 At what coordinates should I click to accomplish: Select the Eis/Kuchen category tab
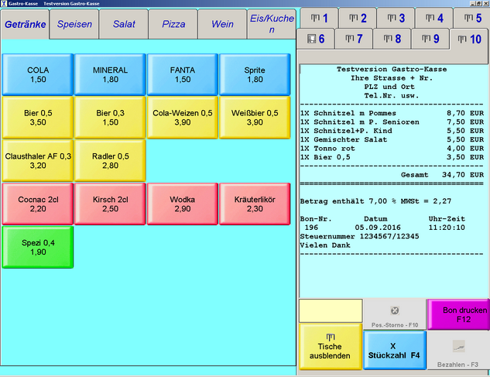271,24
